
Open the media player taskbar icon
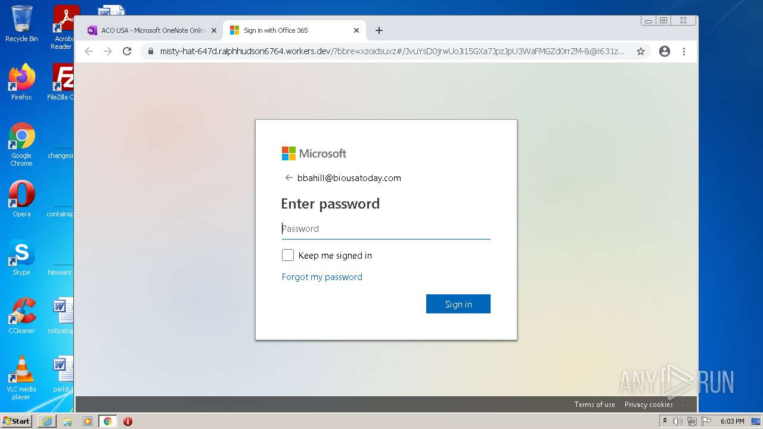88,421
